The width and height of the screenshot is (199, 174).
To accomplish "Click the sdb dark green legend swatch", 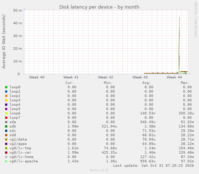I will point(6,126).
